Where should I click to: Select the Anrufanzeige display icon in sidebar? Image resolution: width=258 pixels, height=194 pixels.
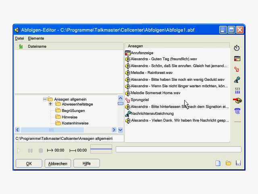click(237, 59)
